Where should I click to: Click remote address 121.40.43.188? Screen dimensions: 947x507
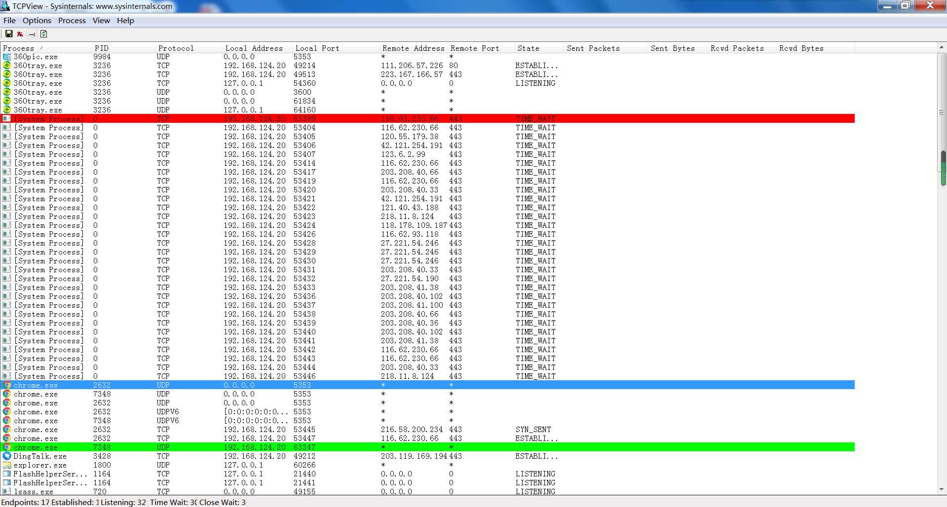coord(410,208)
